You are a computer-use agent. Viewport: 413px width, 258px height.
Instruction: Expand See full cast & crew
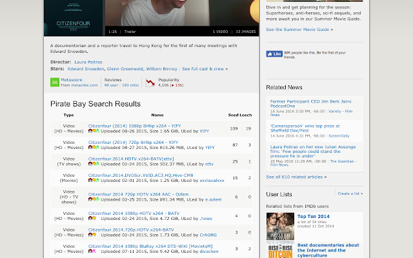coord(205,68)
